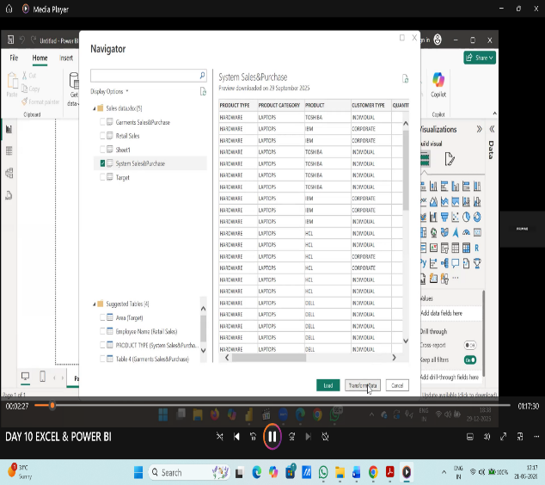Click skip to previous track button
545x485 pixels.
click(x=236, y=437)
